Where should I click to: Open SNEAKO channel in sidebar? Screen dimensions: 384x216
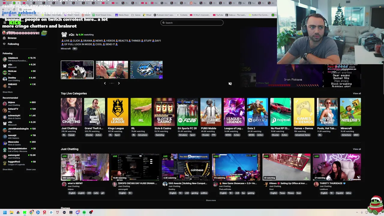click(19, 85)
